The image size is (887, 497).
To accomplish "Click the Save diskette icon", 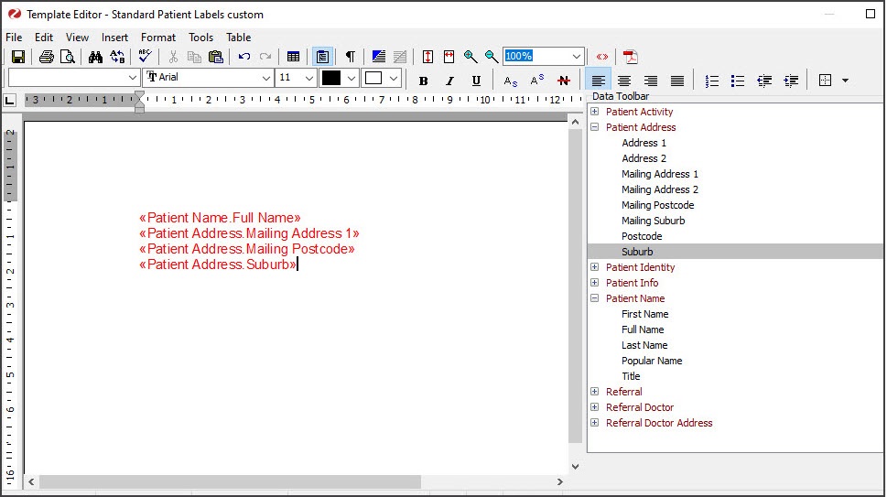I will coord(17,57).
